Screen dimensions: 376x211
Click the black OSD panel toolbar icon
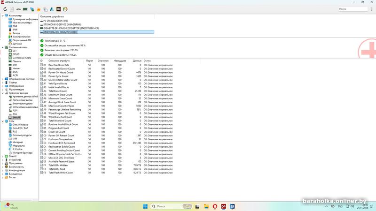(58, 9)
